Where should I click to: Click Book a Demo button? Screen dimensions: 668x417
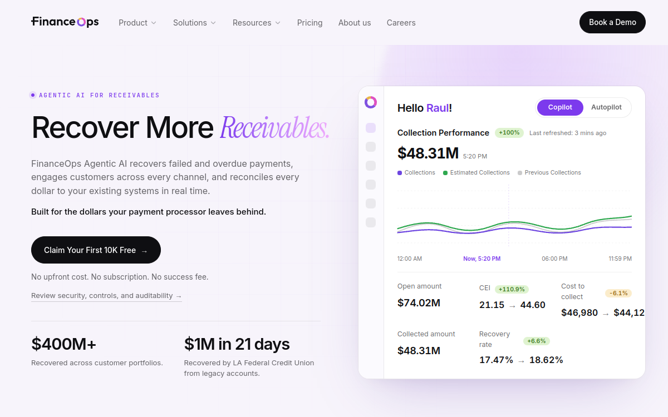(612, 22)
